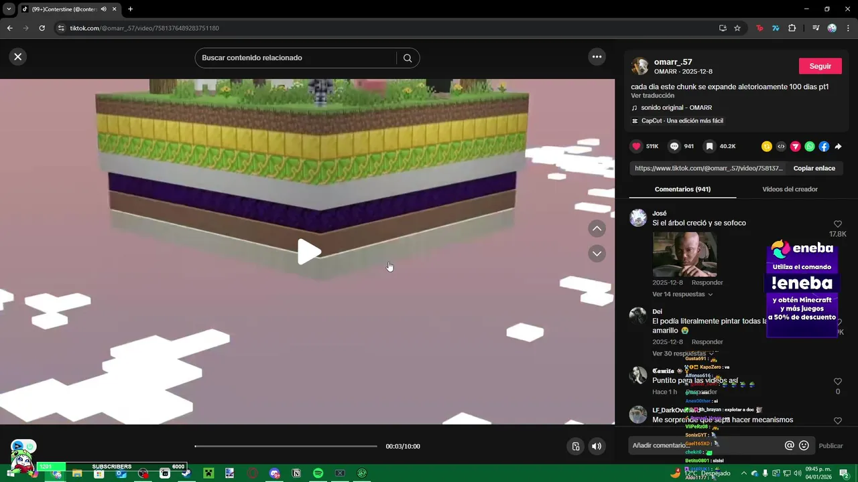Switch to 'Videos del creador' tab
This screenshot has height=482, width=858.
[790, 189]
